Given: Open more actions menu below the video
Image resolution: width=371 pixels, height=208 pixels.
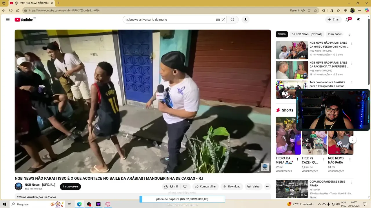Looking at the screenshot, I should [x=268, y=187].
